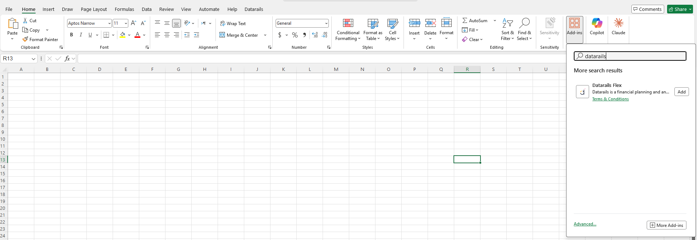Open the File tab

click(9, 9)
